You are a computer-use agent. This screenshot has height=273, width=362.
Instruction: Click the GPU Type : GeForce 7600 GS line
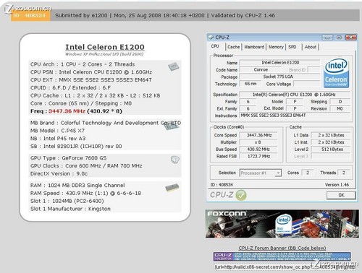69,158
